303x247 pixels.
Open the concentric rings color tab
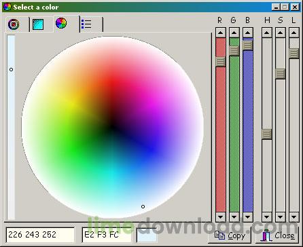point(14,24)
